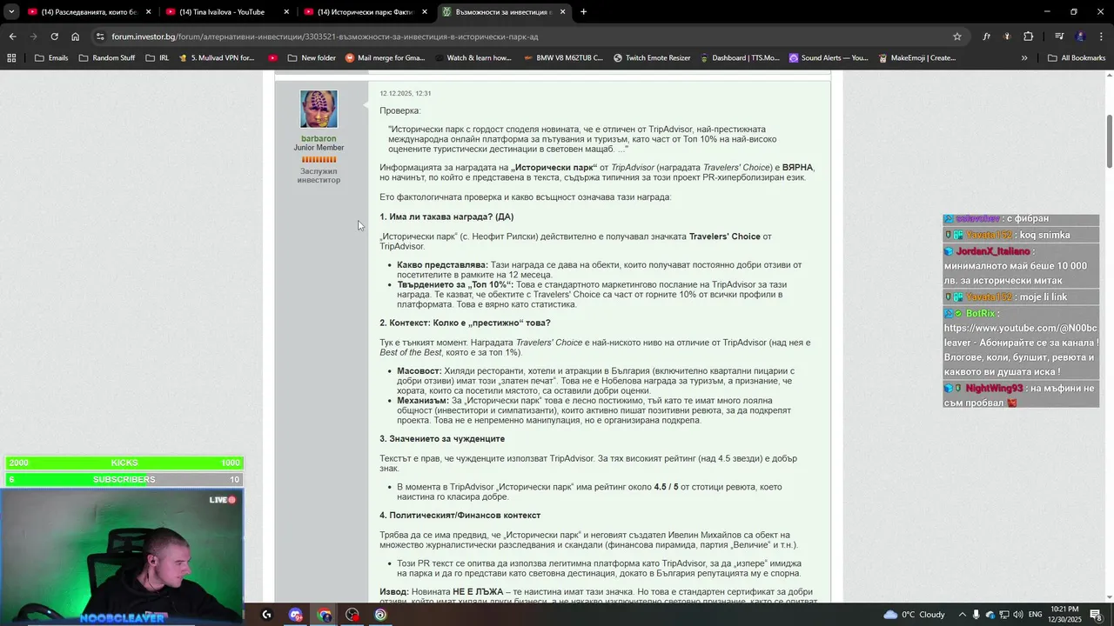
Task: Reload the forum page
Action: pos(54,37)
